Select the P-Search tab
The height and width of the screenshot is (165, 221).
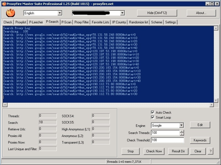coord(52,22)
